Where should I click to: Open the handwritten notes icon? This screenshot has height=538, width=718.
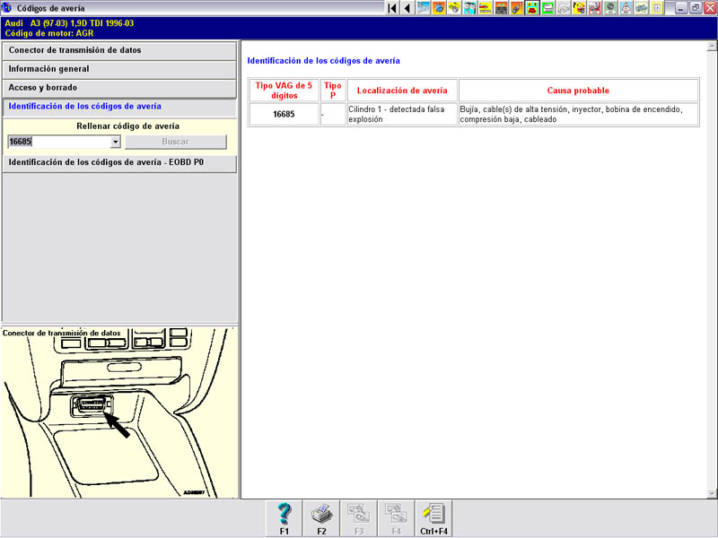click(641, 8)
